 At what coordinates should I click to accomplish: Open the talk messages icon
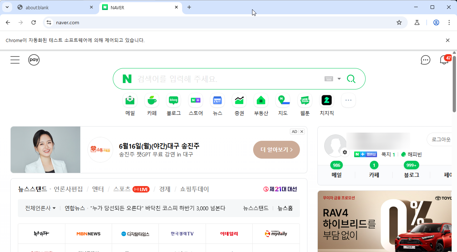[425, 60]
